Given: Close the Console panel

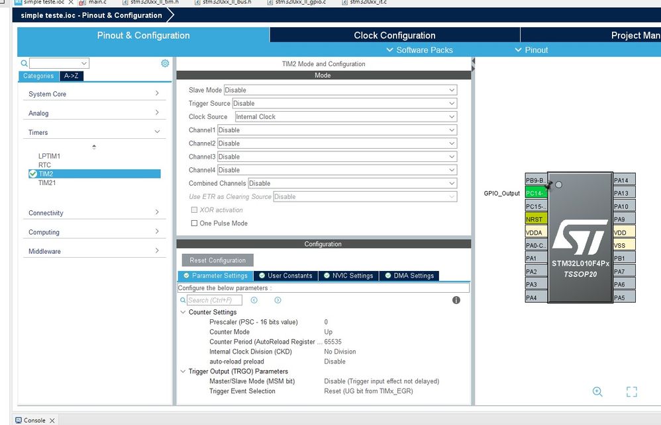Looking at the screenshot, I should [x=52, y=420].
